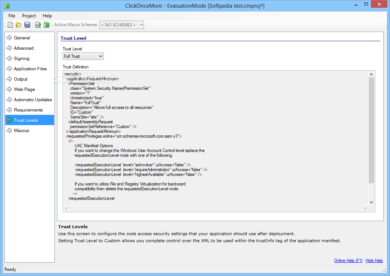Screen dimensions: 390x276
Task: Click the text "UAC Manifest Options"
Action: tap(94, 146)
